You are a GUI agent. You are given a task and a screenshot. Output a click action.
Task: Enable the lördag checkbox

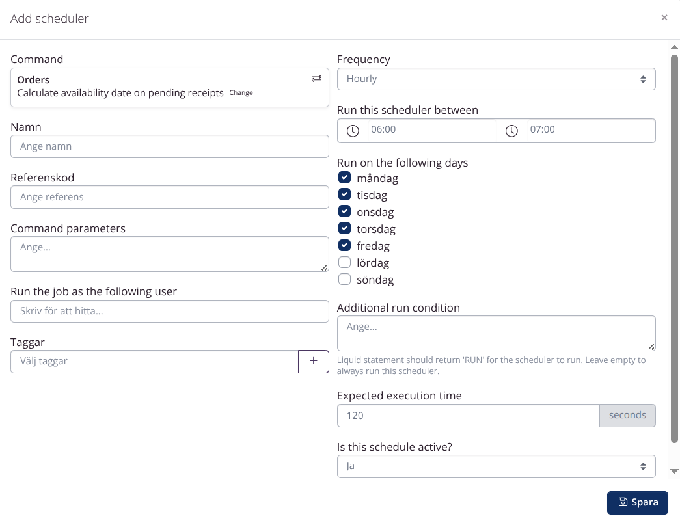tap(344, 262)
